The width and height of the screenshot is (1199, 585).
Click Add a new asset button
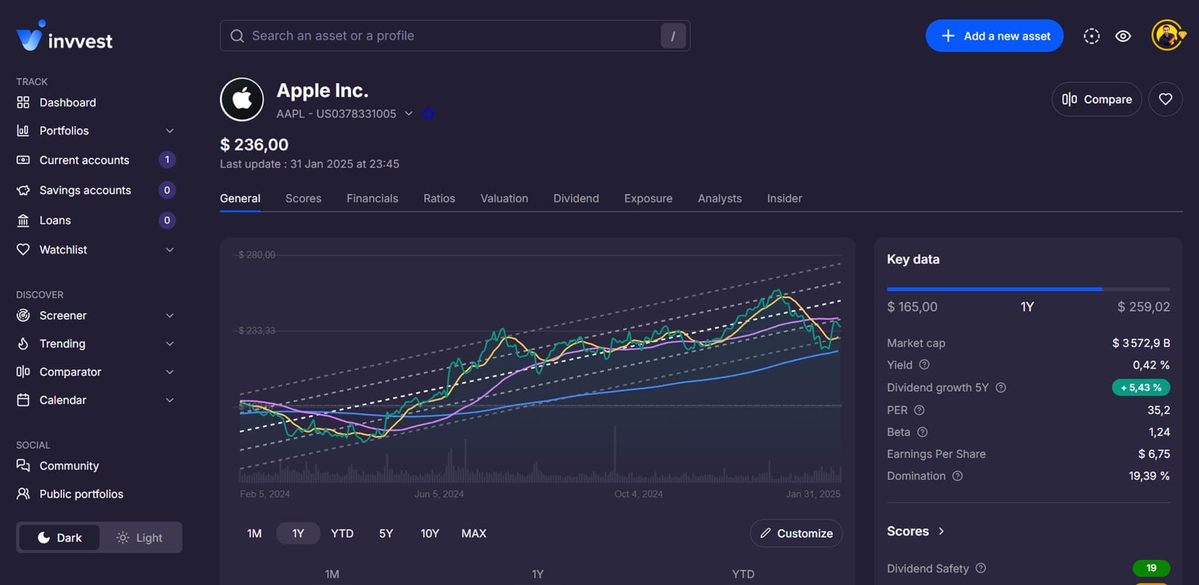(994, 36)
